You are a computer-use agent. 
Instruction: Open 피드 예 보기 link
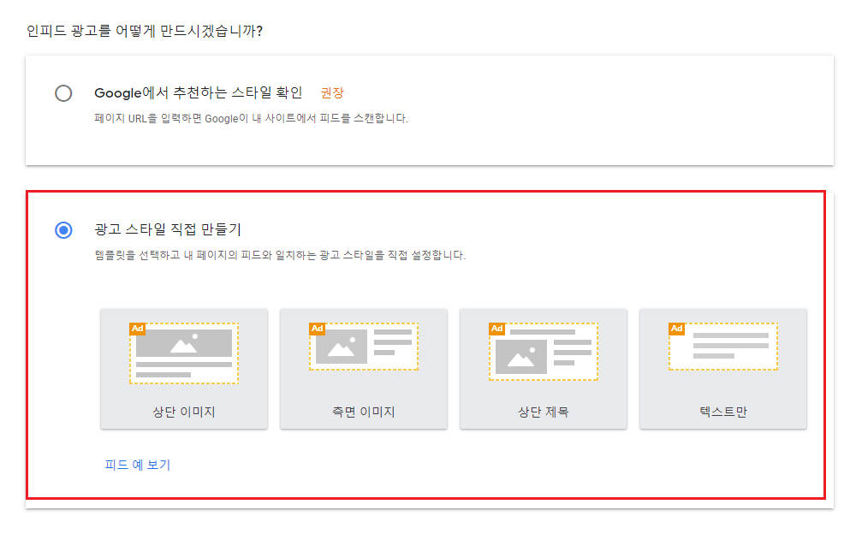[x=134, y=465]
